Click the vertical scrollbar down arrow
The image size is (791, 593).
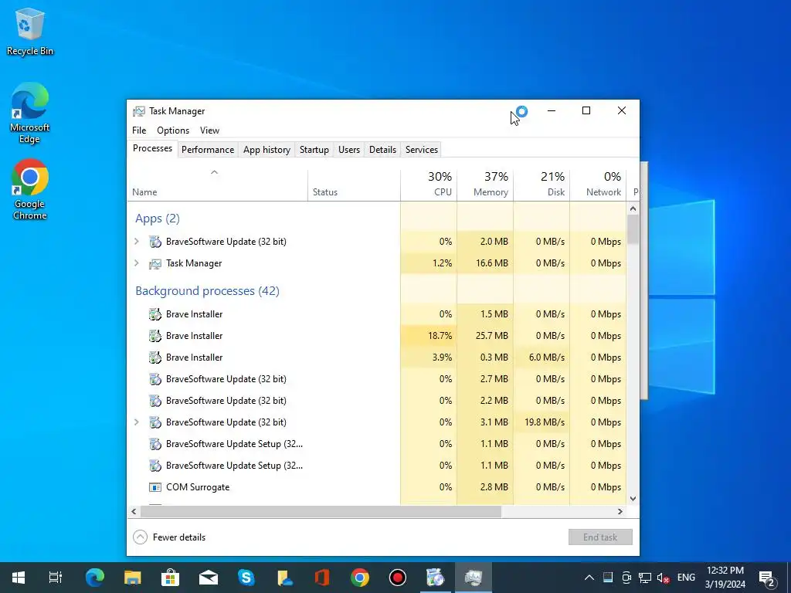(633, 499)
